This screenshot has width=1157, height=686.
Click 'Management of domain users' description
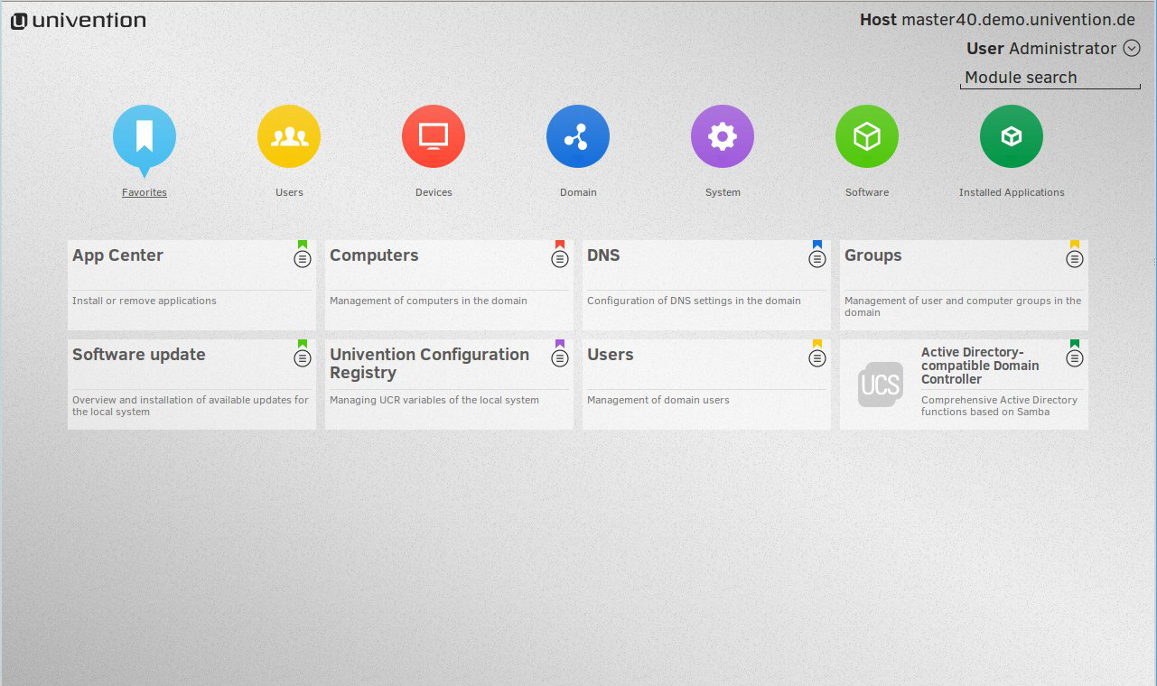pos(658,400)
